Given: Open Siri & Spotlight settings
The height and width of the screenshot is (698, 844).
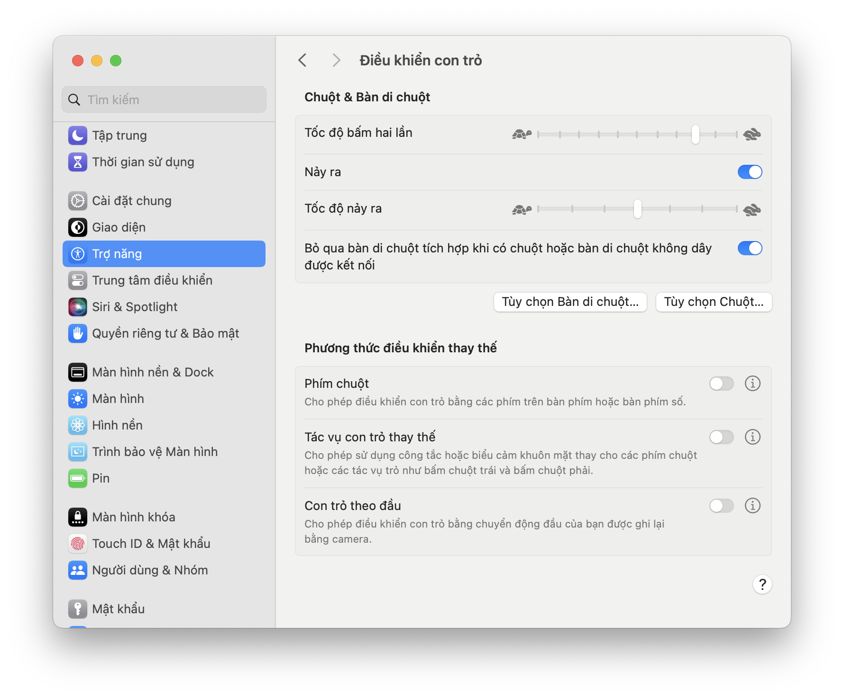Looking at the screenshot, I should point(164,307).
